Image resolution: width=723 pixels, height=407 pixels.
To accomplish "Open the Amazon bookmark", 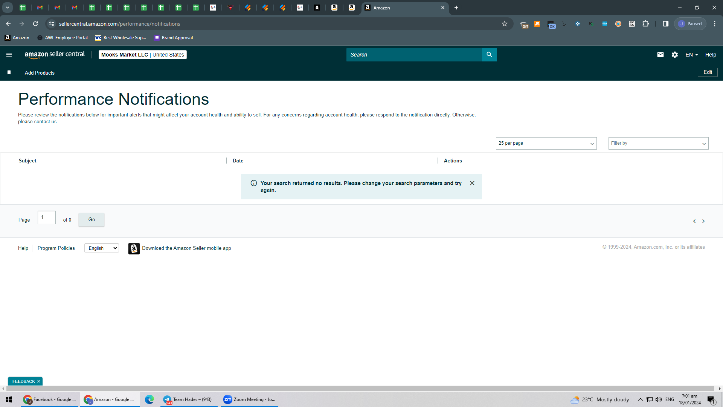I will [x=17, y=38].
